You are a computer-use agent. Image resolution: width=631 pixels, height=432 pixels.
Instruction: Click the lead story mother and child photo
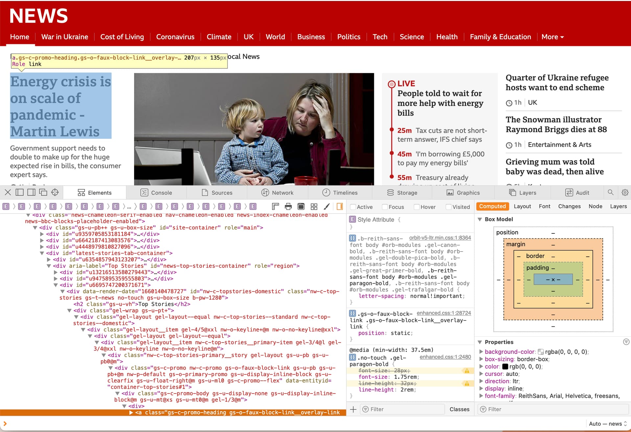click(254, 129)
